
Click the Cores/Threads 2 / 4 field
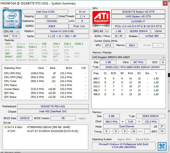(82, 16)
